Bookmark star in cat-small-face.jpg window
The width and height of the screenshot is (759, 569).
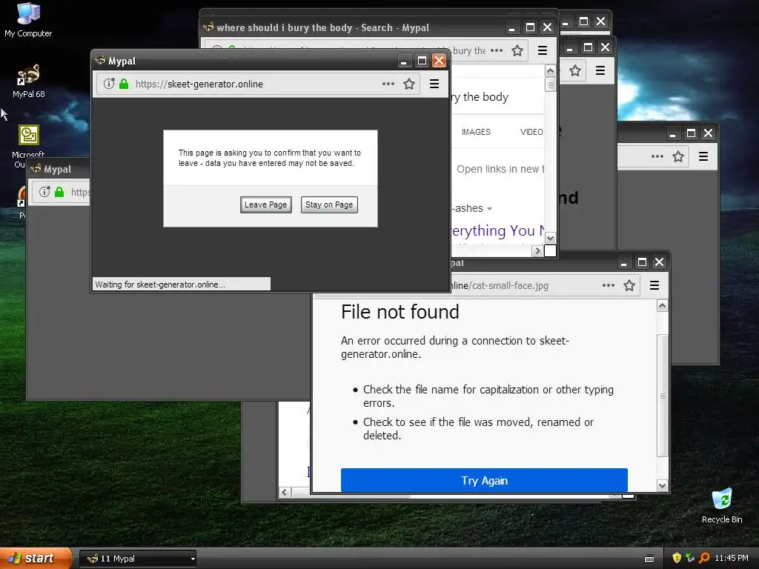(629, 285)
